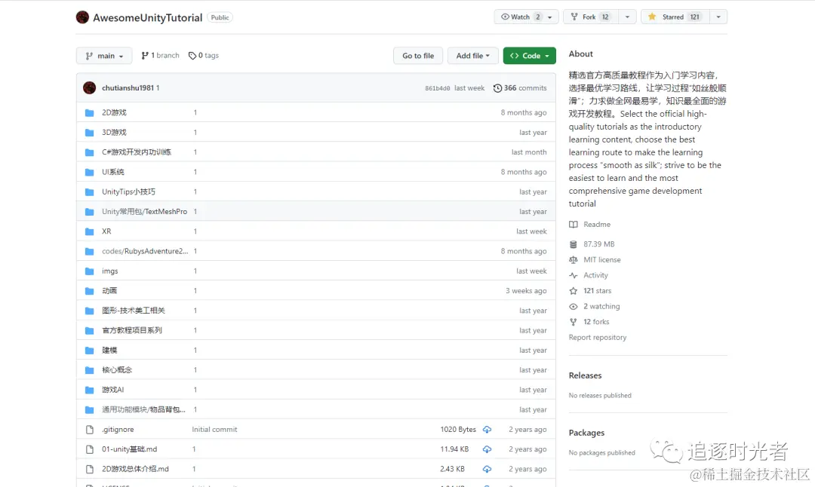
Task: Open the Releases section heading
Action: (585, 375)
